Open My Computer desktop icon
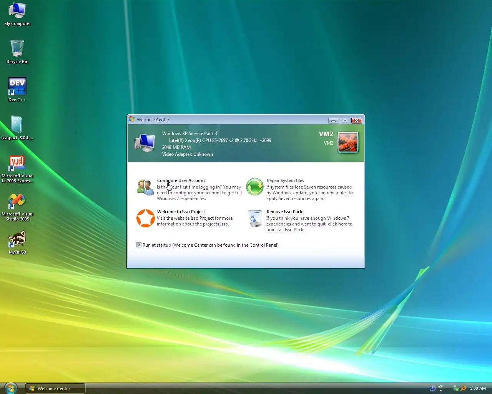The height and width of the screenshot is (394, 492). 17,14
